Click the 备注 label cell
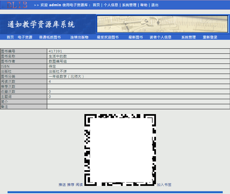Screen dimensions: 230x194 (23, 107)
